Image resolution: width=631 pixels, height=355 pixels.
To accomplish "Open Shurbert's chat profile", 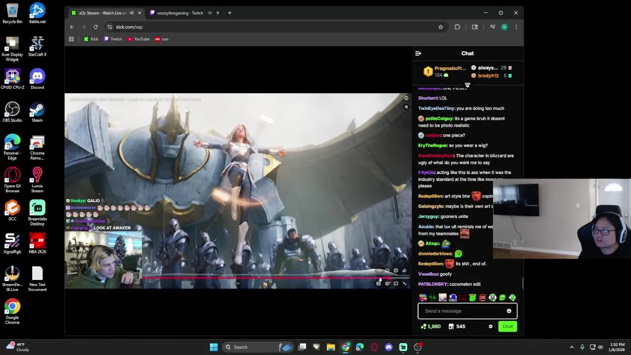I will (x=428, y=98).
